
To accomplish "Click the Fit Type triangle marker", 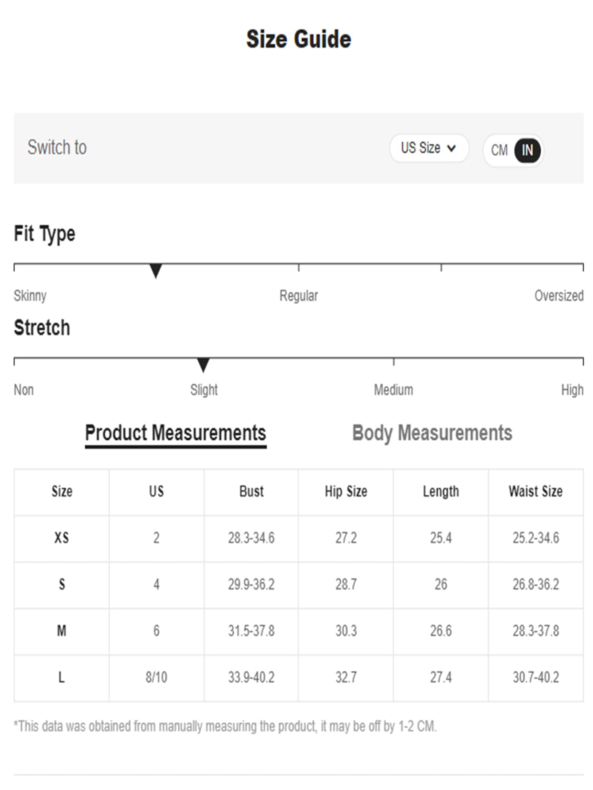I will pyautogui.click(x=155, y=271).
